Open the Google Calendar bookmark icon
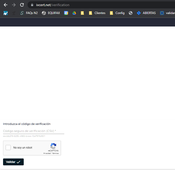The width and height of the screenshot is (175, 187). point(66,13)
